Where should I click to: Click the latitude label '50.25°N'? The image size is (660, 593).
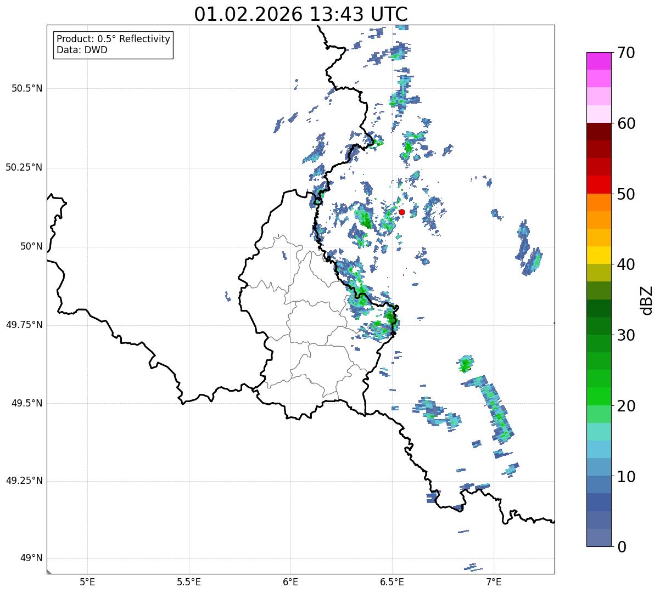[24, 167]
